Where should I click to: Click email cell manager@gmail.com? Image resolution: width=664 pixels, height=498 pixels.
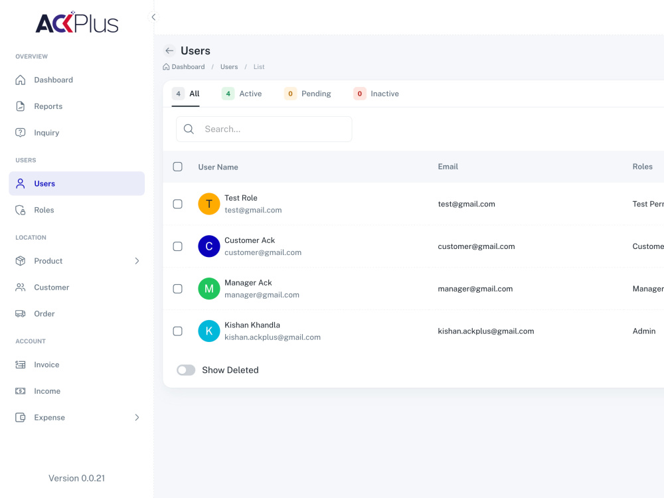pos(475,289)
